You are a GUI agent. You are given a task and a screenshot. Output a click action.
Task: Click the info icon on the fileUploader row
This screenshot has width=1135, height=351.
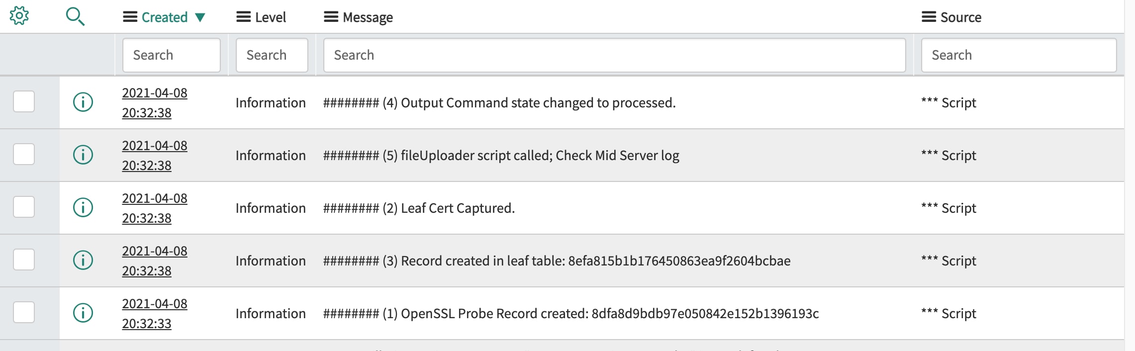click(x=84, y=155)
